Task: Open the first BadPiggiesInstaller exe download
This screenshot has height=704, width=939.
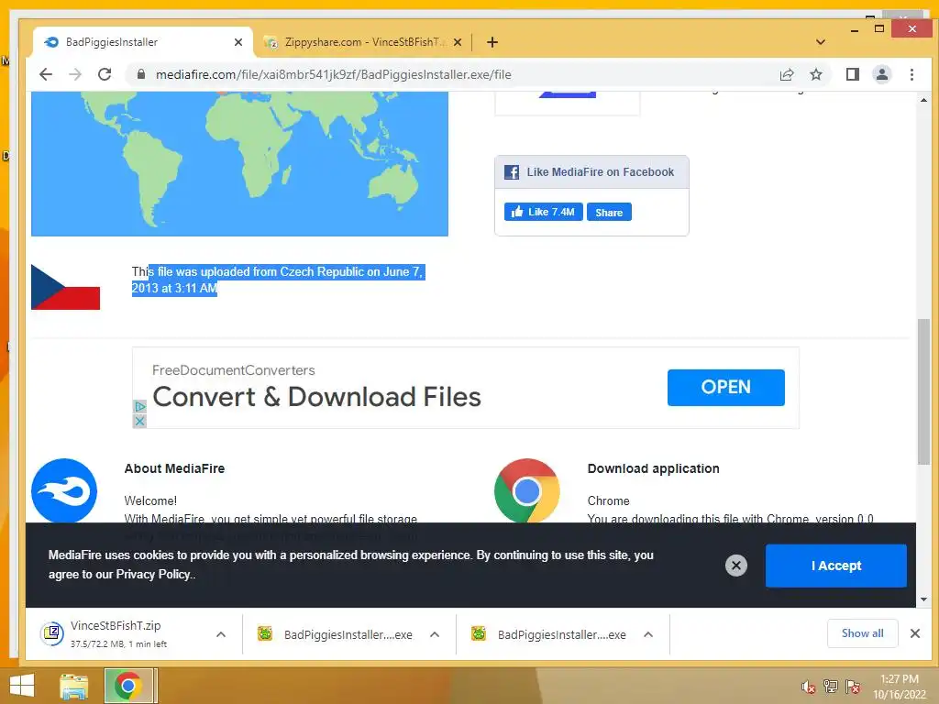Action: pyautogui.click(x=336, y=634)
